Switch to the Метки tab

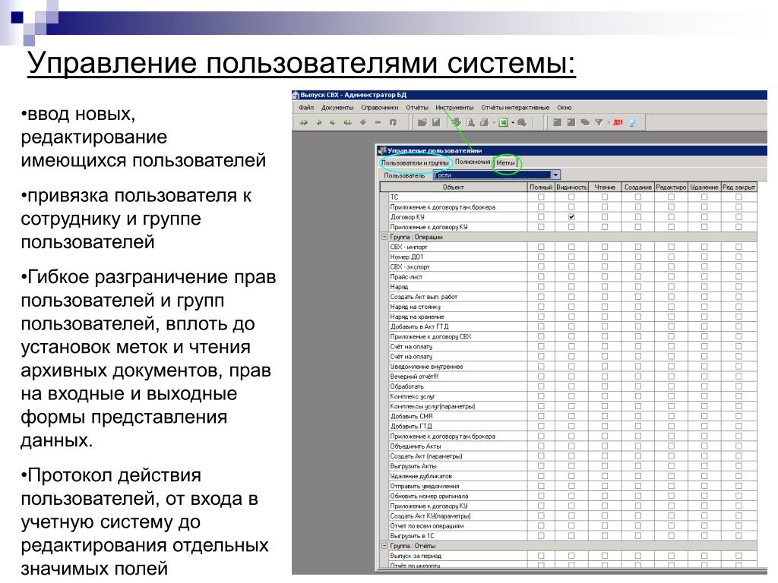coord(505,162)
